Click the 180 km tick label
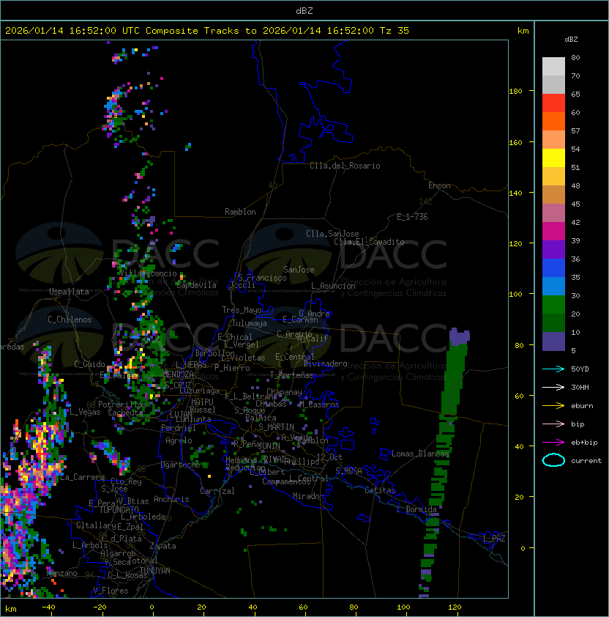The height and width of the screenshot is (617, 609). pos(515,92)
